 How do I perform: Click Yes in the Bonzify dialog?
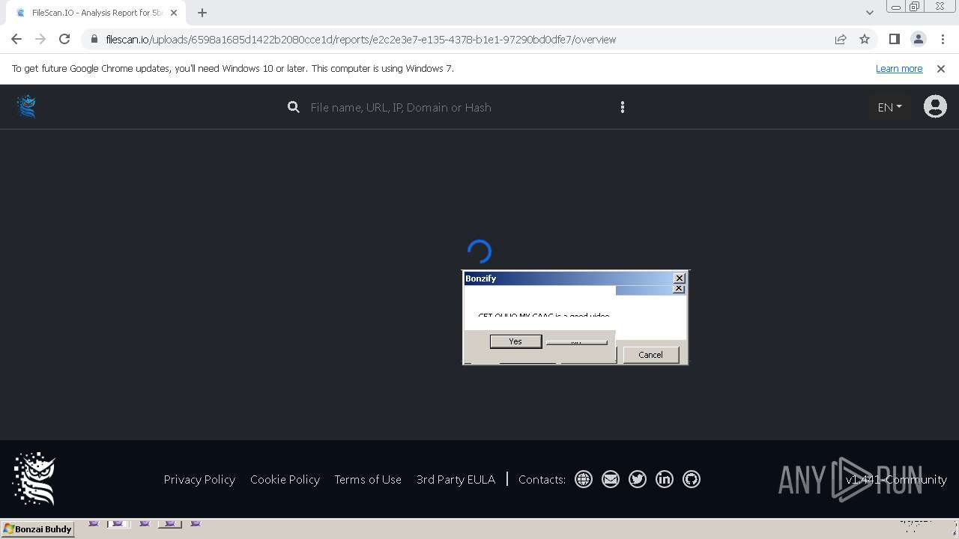(515, 341)
